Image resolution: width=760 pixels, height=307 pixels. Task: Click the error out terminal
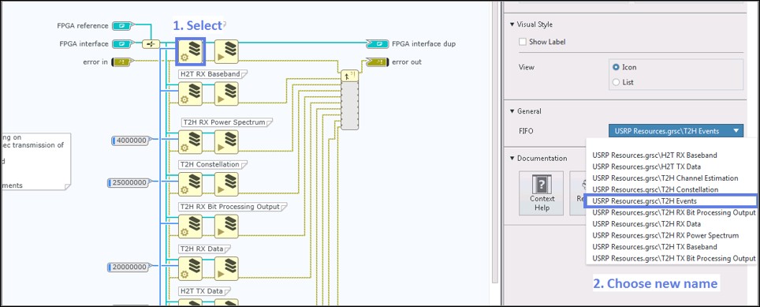click(377, 62)
